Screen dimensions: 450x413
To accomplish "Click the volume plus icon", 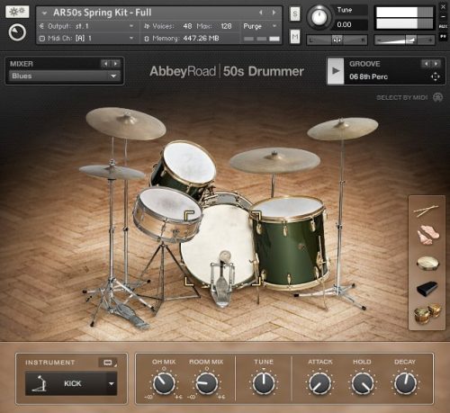I will tap(430, 40).
